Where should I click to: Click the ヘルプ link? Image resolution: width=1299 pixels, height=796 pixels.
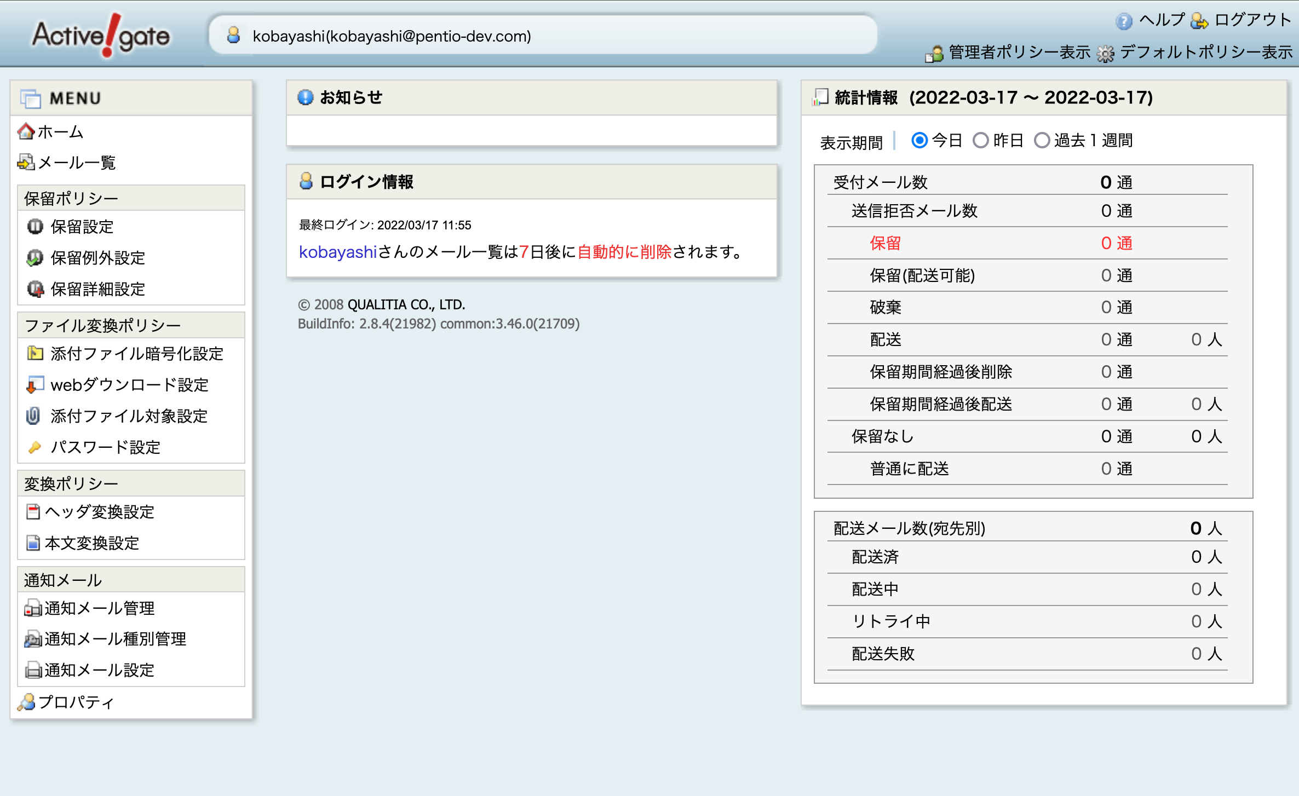tap(1162, 20)
